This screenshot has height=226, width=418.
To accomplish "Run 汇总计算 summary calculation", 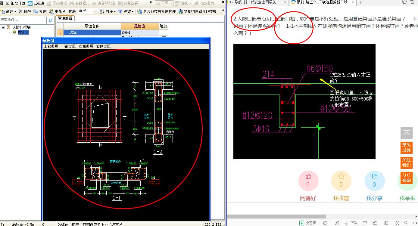I will click(x=15, y=3).
